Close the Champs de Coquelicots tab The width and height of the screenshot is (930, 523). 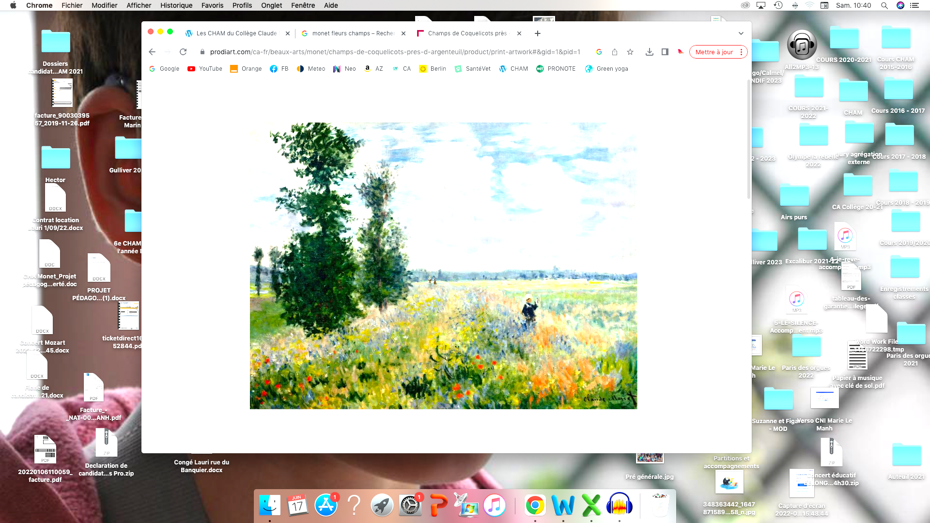click(519, 33)
